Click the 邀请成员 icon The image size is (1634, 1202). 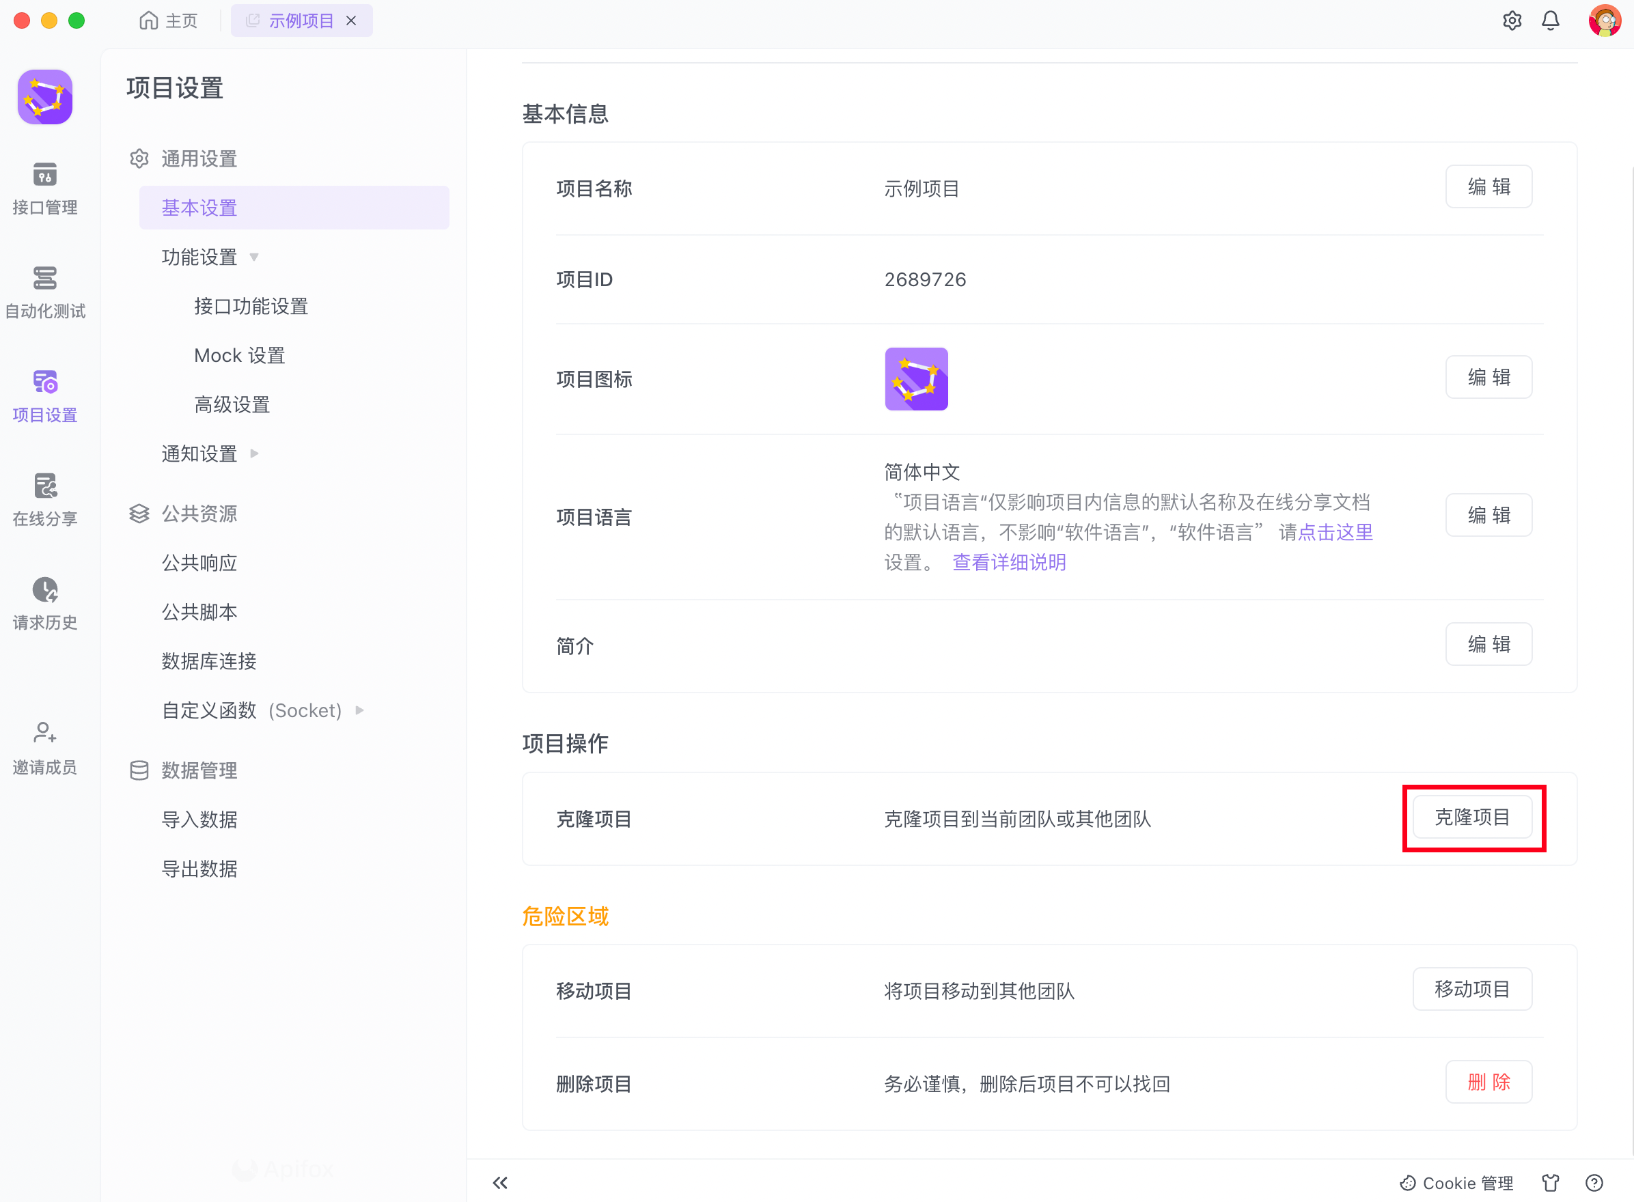44,747
